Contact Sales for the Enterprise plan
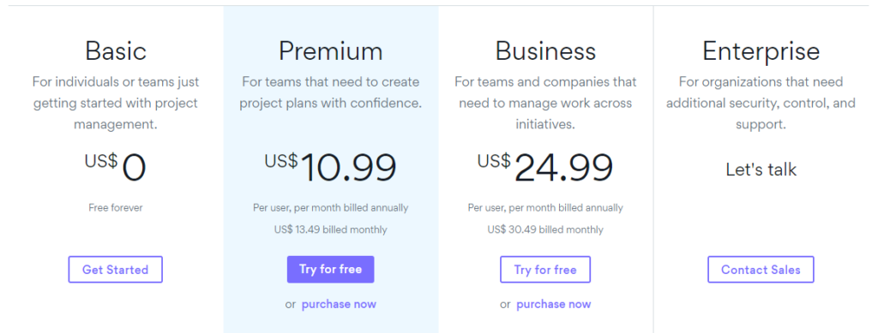This screenshot has height=333, width=878. coord(761,270)
